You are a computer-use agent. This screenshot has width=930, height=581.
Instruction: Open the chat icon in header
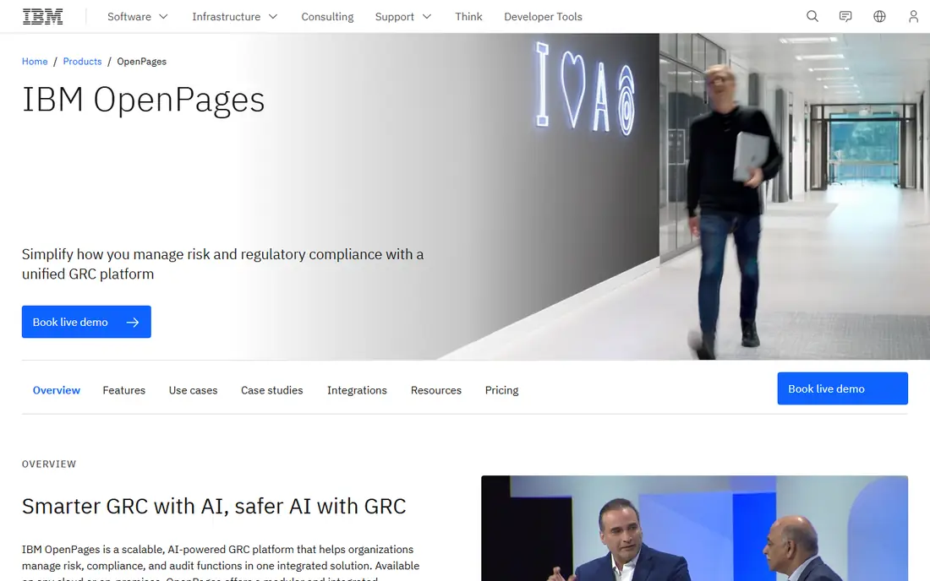845,17
